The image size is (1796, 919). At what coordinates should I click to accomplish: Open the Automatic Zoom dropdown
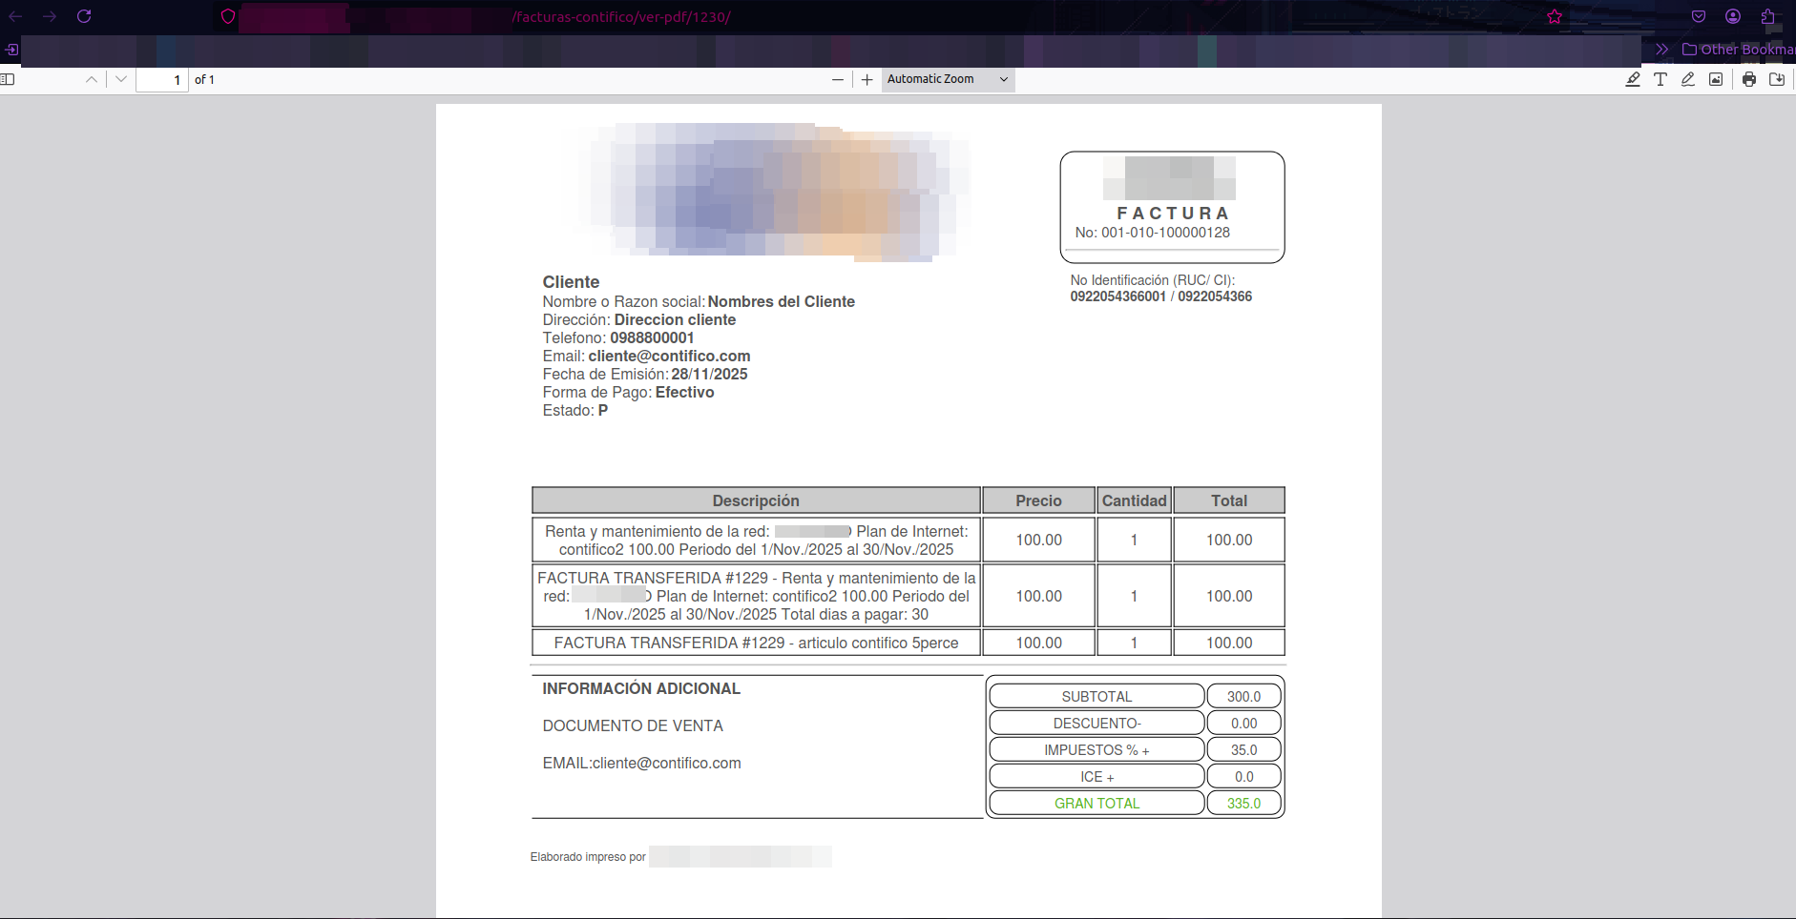coord(948,80)
